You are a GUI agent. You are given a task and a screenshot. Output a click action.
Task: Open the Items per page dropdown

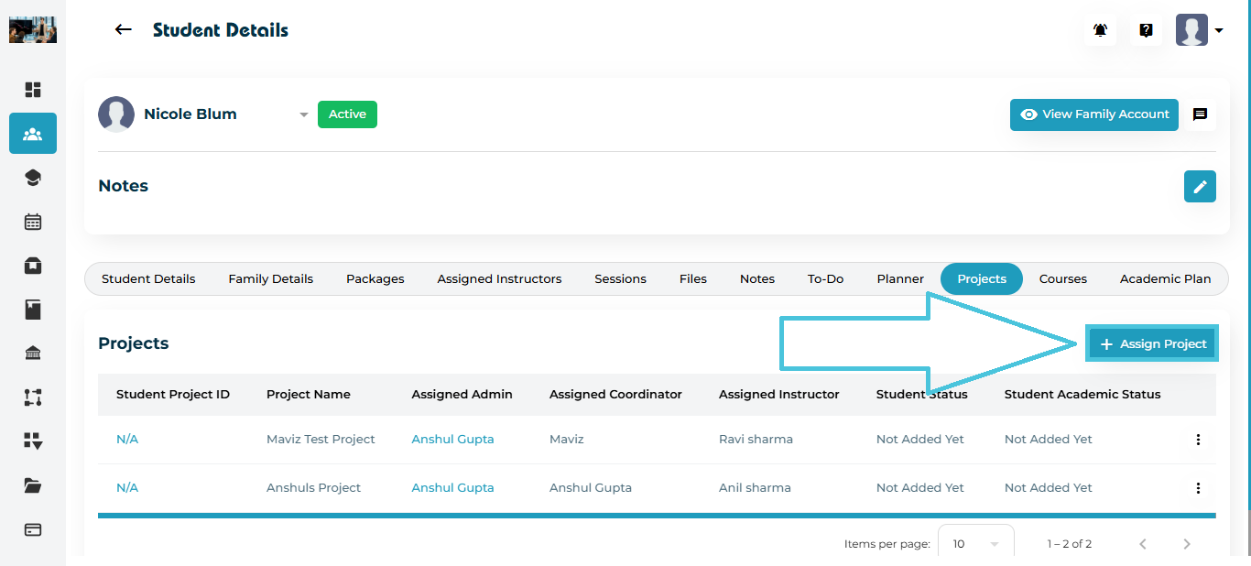pos(975,543)
